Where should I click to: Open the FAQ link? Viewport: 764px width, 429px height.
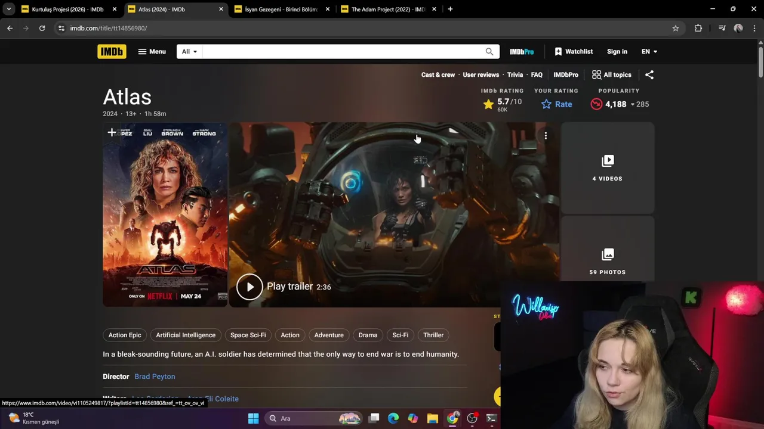pyautogui.click(x=537, y=74)
